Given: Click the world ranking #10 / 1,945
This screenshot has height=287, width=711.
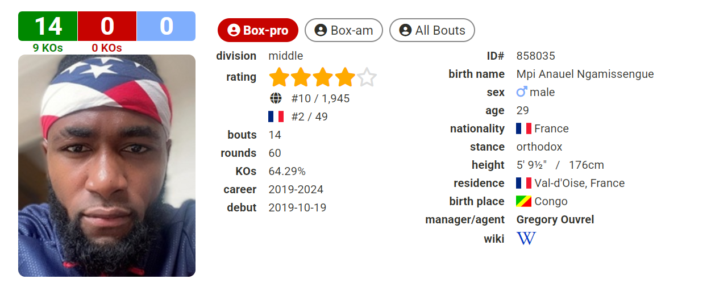Looking at the screenshot, I should point(321,98).
